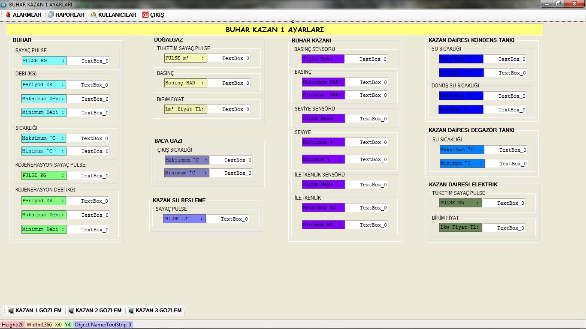Click the application icon in the title bar
The image size is (586, 329).
pos(4,4)
